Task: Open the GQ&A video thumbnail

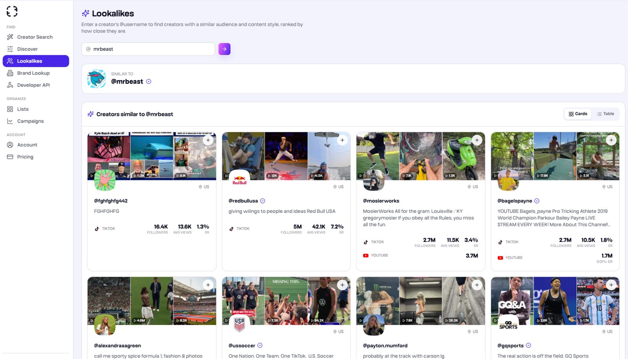Action: 512,301
